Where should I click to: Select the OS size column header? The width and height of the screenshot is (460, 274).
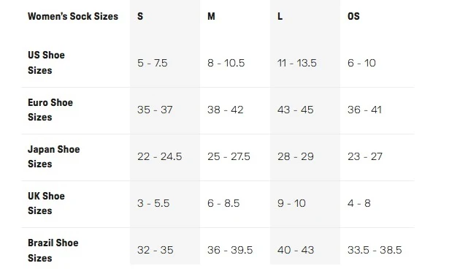pyautogui.click(x=353, y=16)
